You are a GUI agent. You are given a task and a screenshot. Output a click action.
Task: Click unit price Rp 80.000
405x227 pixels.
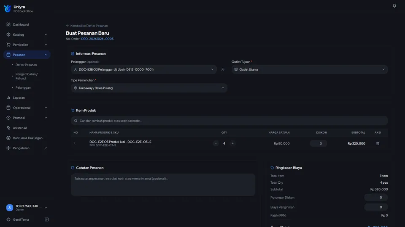pyautogui.click(x=281, y=143)
